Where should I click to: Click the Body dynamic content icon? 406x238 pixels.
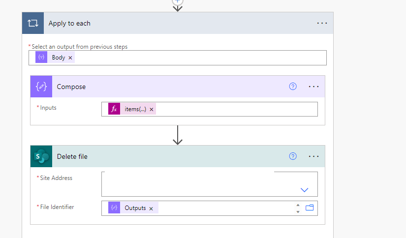click(x=41, y=58)
